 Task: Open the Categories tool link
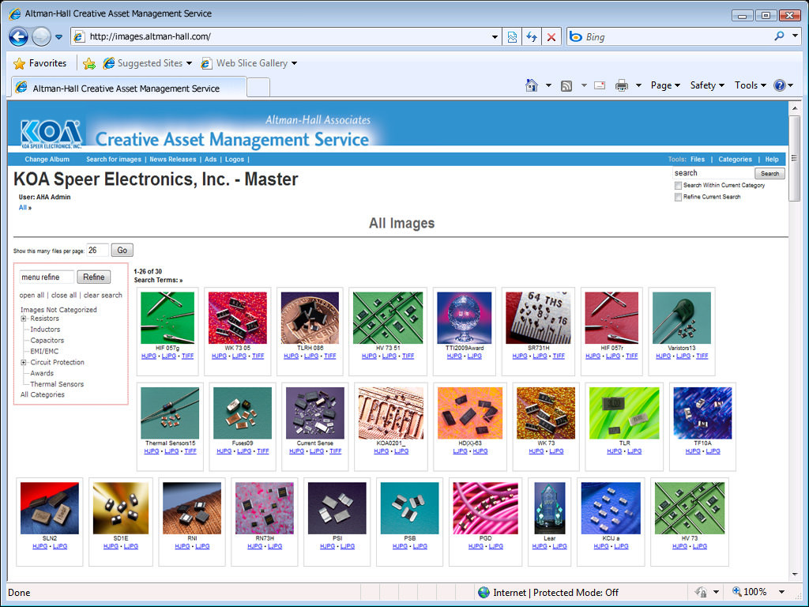pos(736,160)
